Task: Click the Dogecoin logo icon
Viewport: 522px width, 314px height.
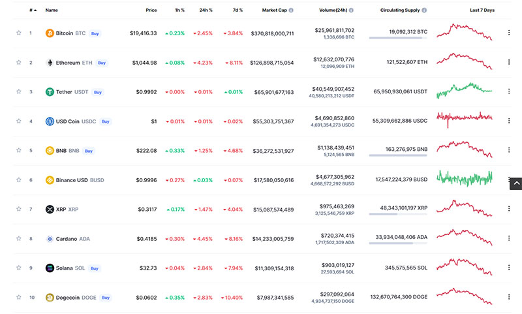Action: click(50, 298)
